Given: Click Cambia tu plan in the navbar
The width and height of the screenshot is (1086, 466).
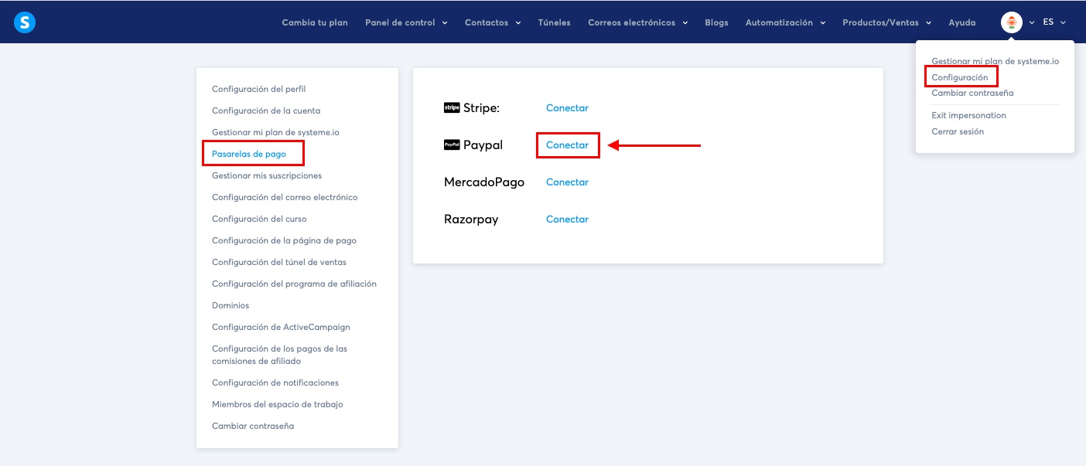Looking at the screenshot, I should pyautogui.click(x=314, y=22).
